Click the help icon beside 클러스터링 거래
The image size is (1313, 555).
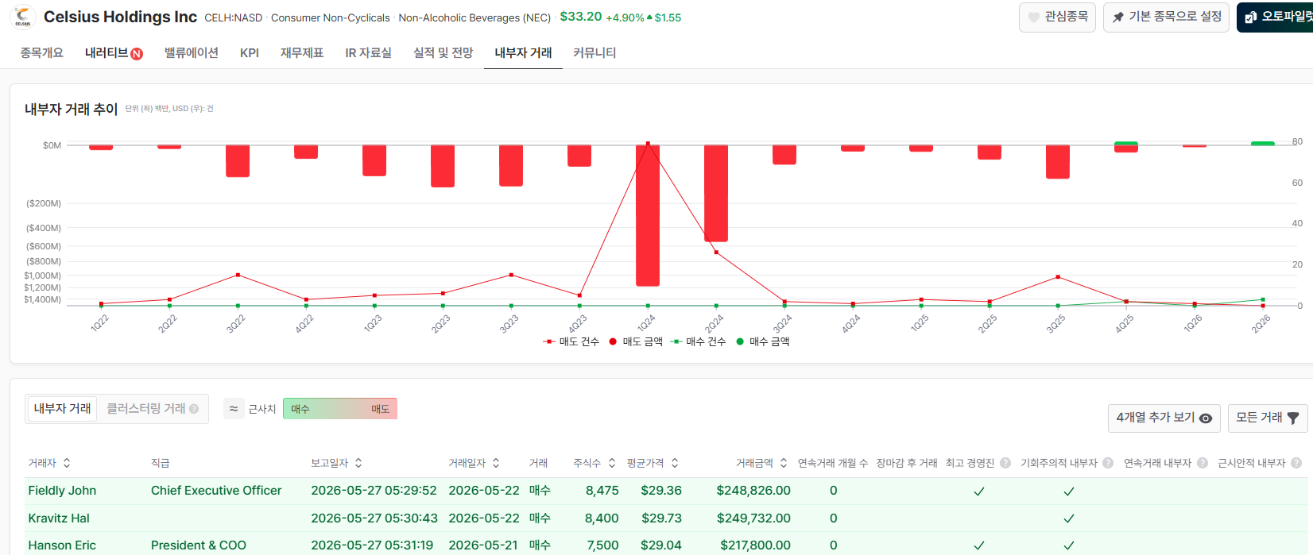point(194,409)
